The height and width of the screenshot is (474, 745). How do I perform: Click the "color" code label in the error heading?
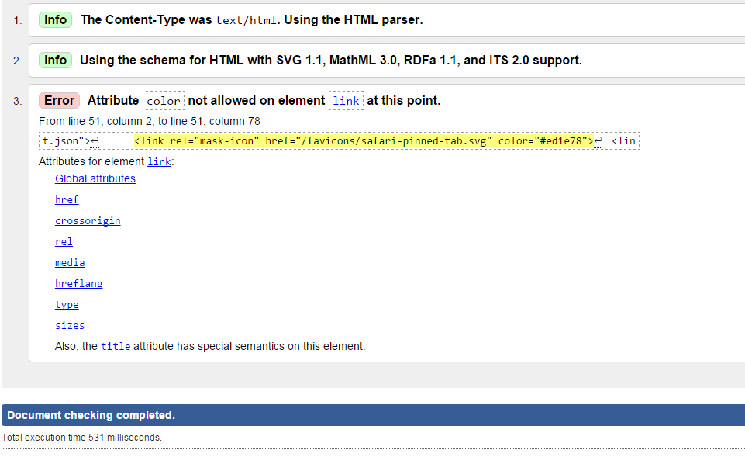point(164,101)
